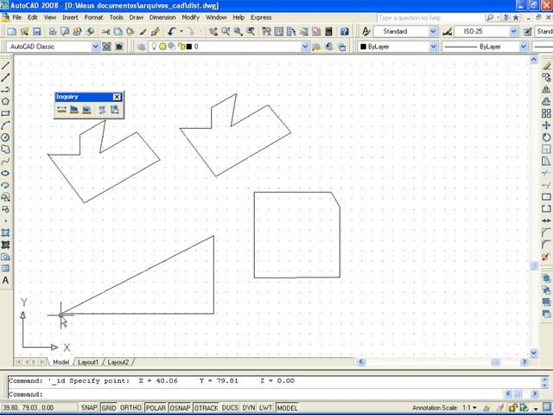Select the Circle draw tool
553x415 pixels.
coord(5,137)
